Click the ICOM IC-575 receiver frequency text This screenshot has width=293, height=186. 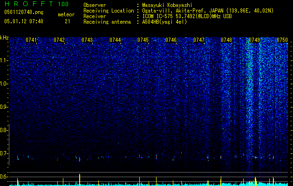(187, 16)
